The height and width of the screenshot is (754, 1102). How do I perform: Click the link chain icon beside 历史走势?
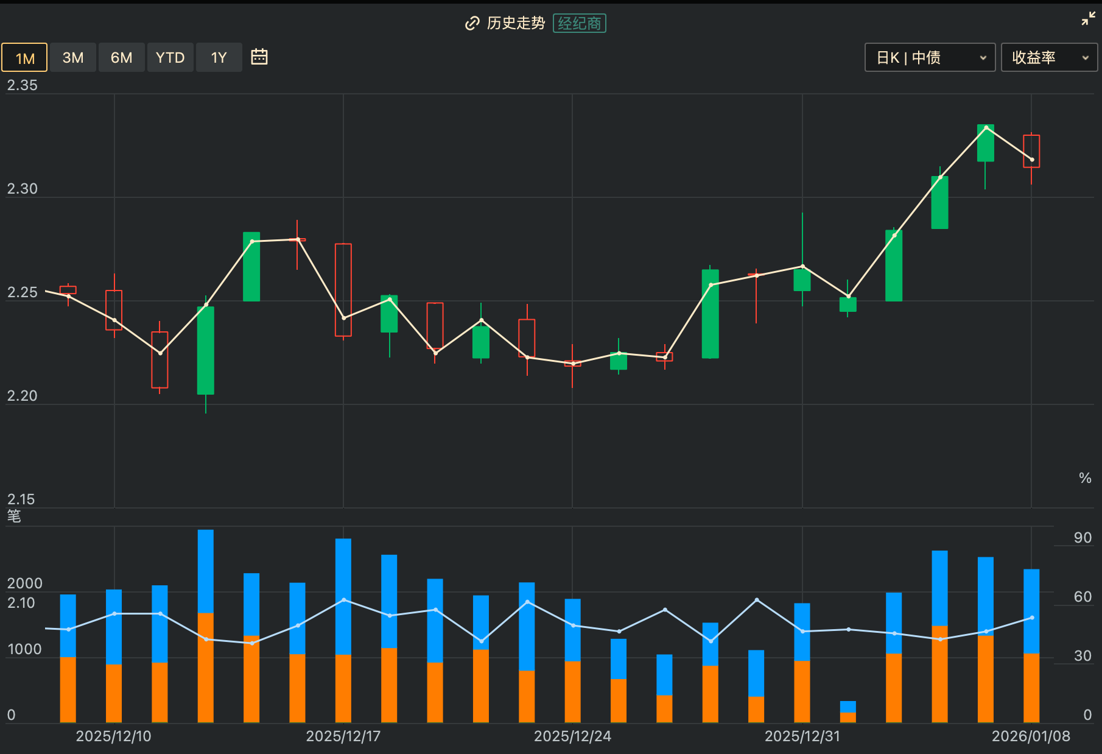coord(472,23)
